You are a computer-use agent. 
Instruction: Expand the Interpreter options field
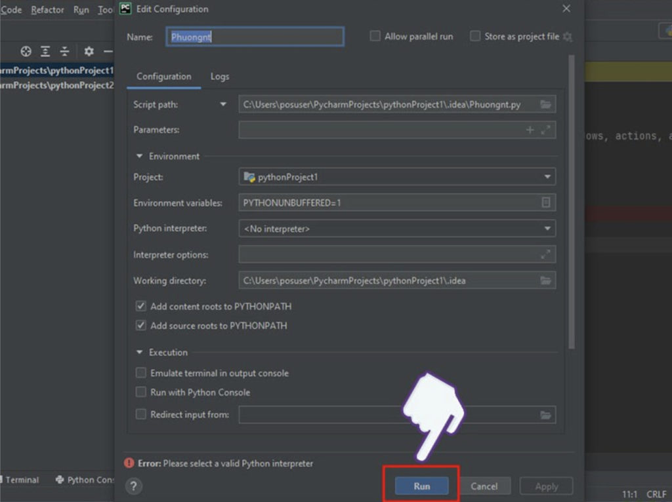tap(545, 255)
